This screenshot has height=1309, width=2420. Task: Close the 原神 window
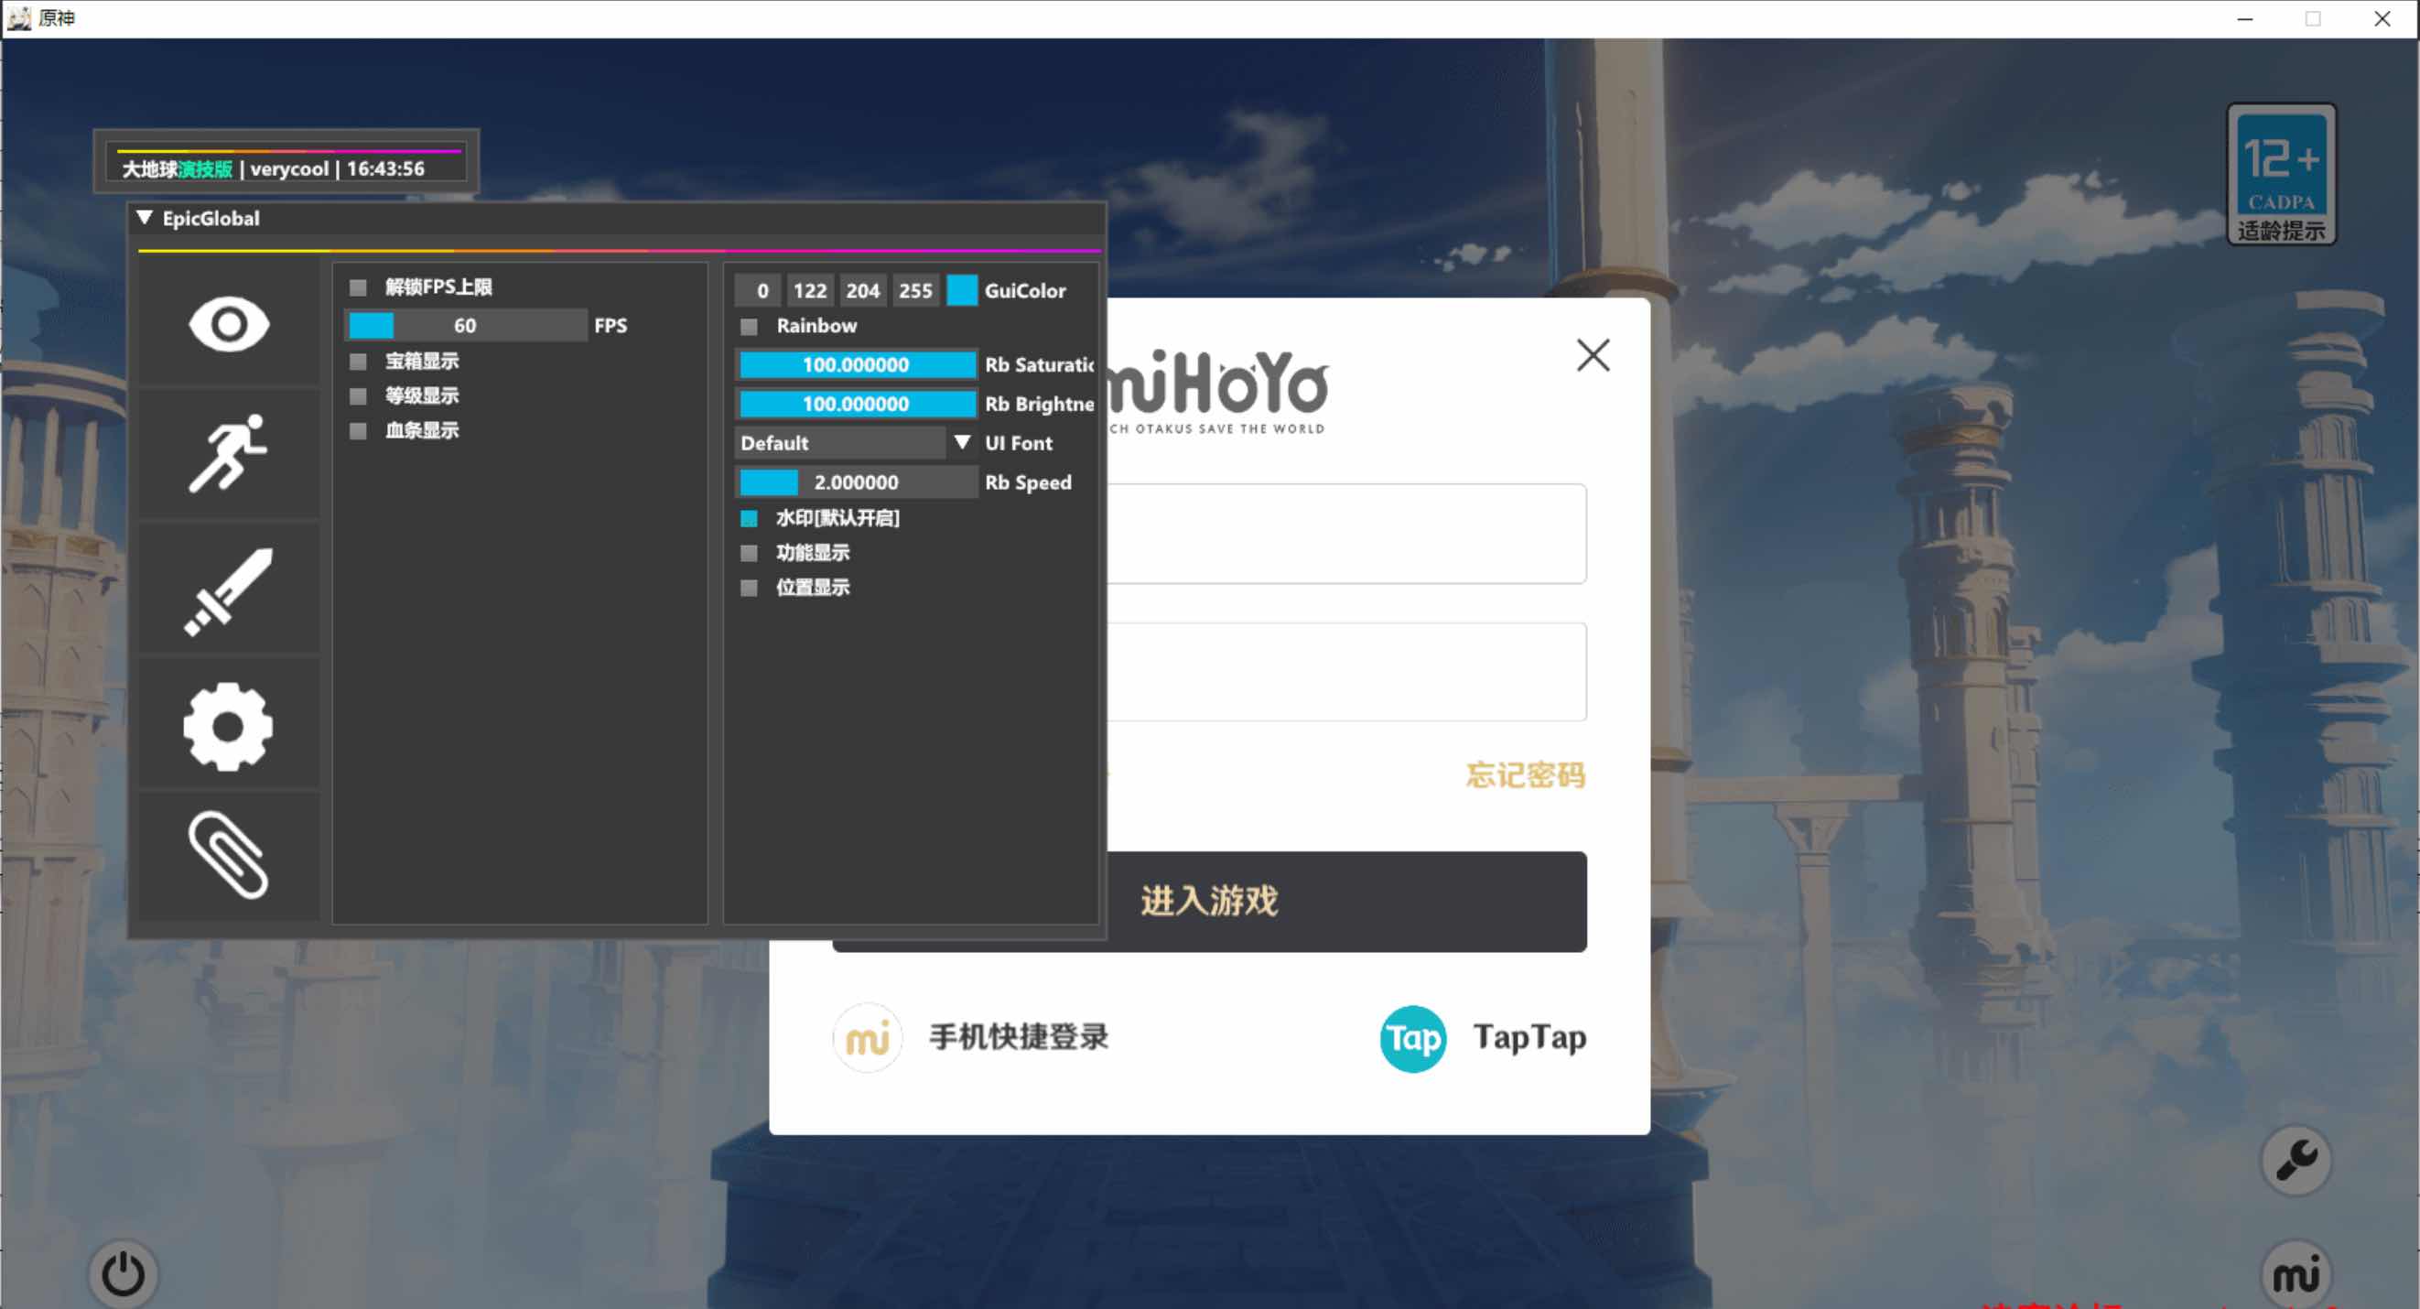pyautogui.click(x=2382, y=19)
